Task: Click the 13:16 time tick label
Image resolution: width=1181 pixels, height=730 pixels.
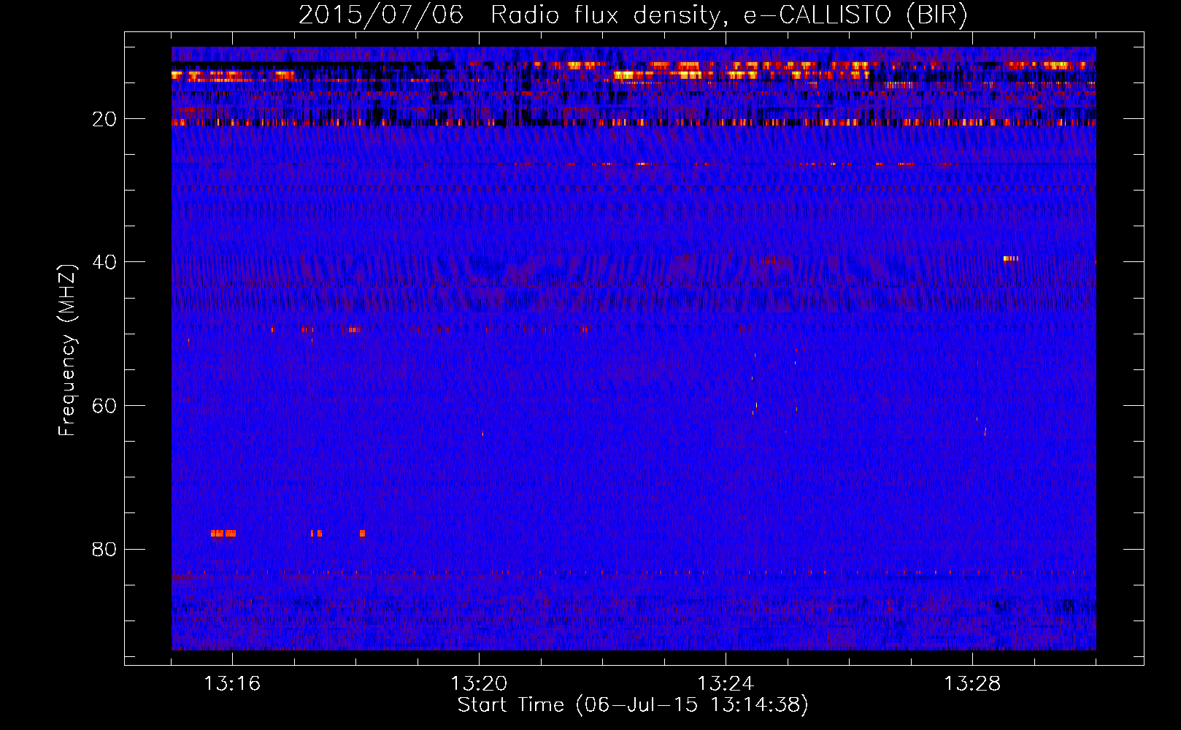Action: point(232,683)
